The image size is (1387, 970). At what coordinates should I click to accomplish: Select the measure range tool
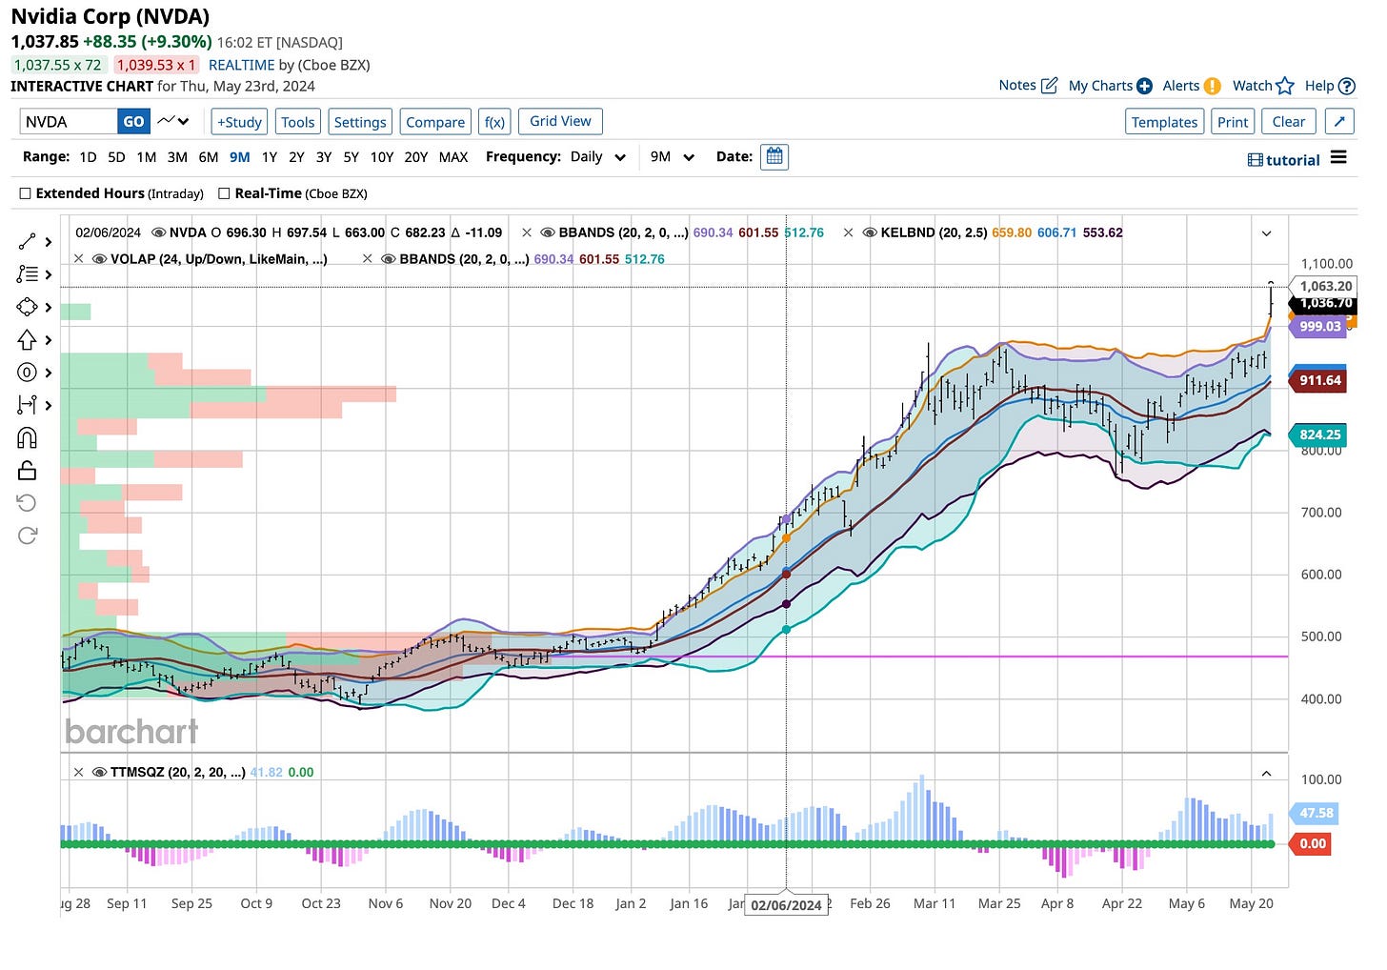[27, 405]
